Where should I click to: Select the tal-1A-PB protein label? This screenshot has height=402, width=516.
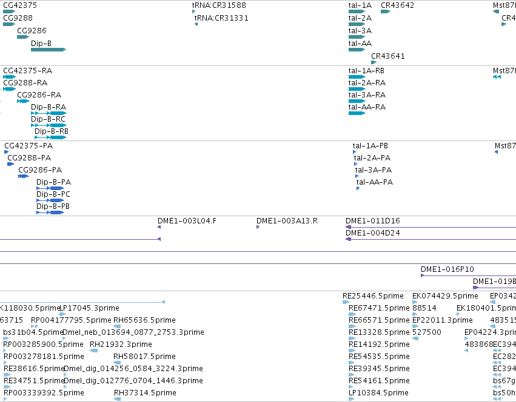coord(370,146)
